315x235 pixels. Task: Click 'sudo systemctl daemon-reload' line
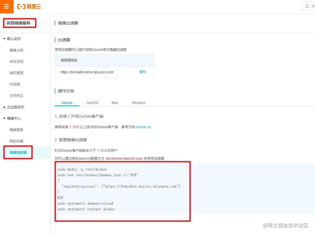[x=85, y=203]
